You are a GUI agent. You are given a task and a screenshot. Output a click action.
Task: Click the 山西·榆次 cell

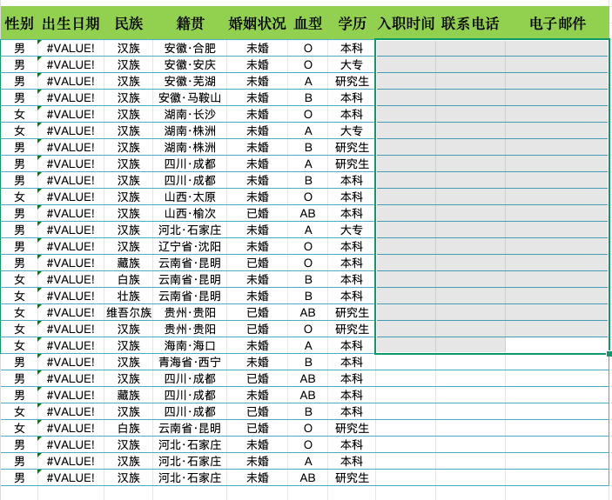pyautogui.click(x=190, y=213)
